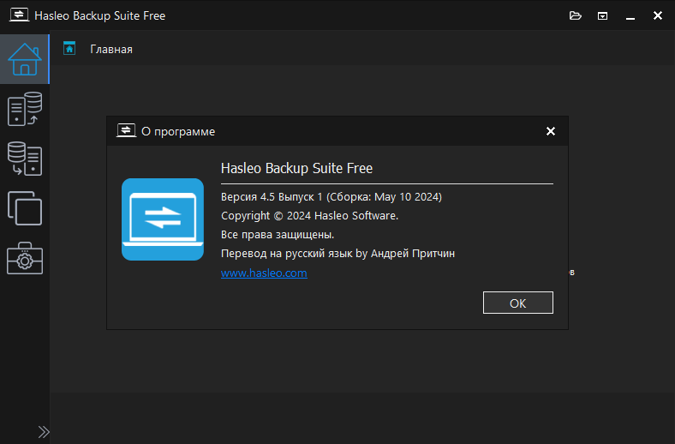This screenshot has width=675, height=444.
Task: Close the About dialog with X
Action: click(x=551, y=131)
